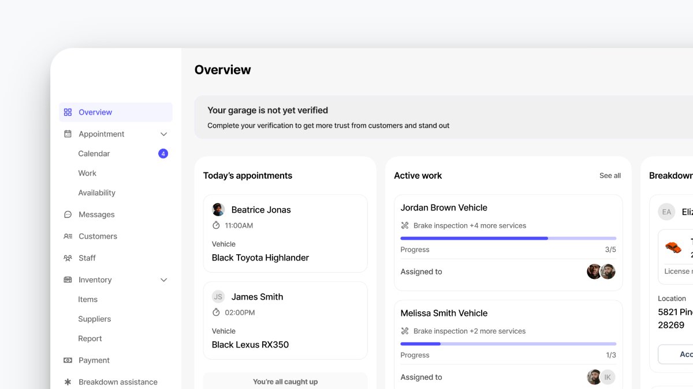Click Jordan Brown Vehicle progress bar

tap(508, 238)
